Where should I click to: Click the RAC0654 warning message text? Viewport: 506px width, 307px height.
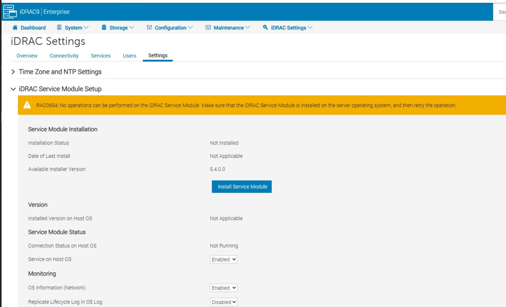click(246, 105)
